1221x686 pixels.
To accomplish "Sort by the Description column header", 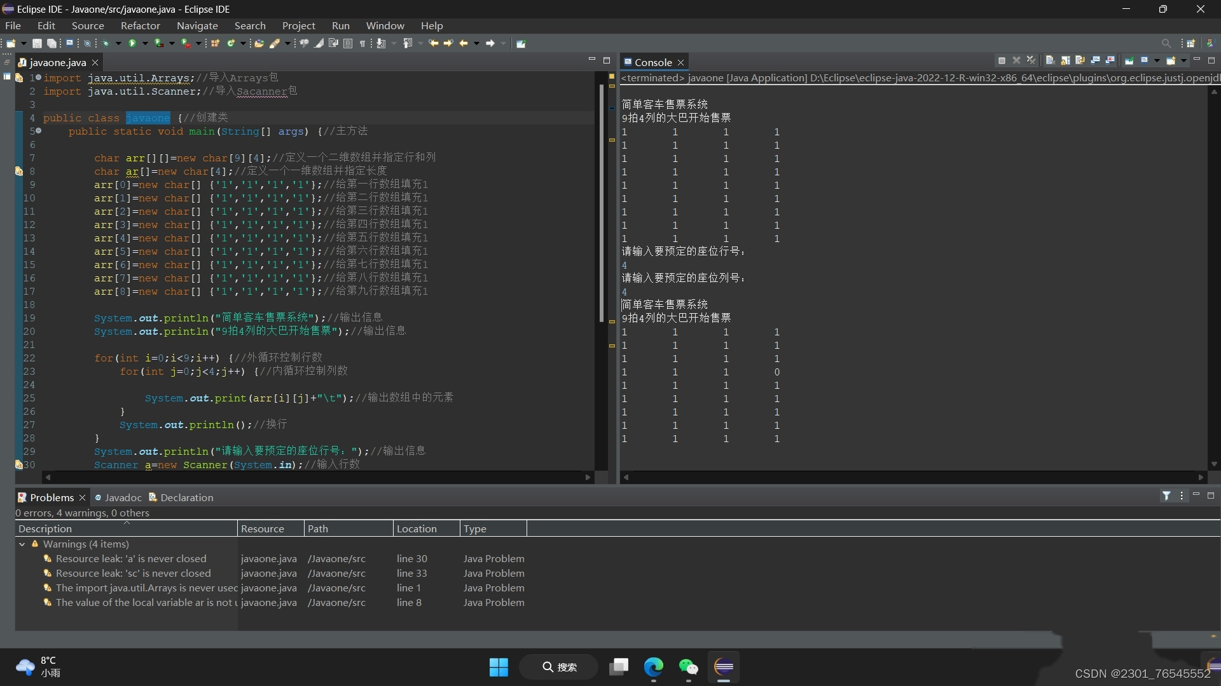I will pyautogui.click(x=126, y=528).
